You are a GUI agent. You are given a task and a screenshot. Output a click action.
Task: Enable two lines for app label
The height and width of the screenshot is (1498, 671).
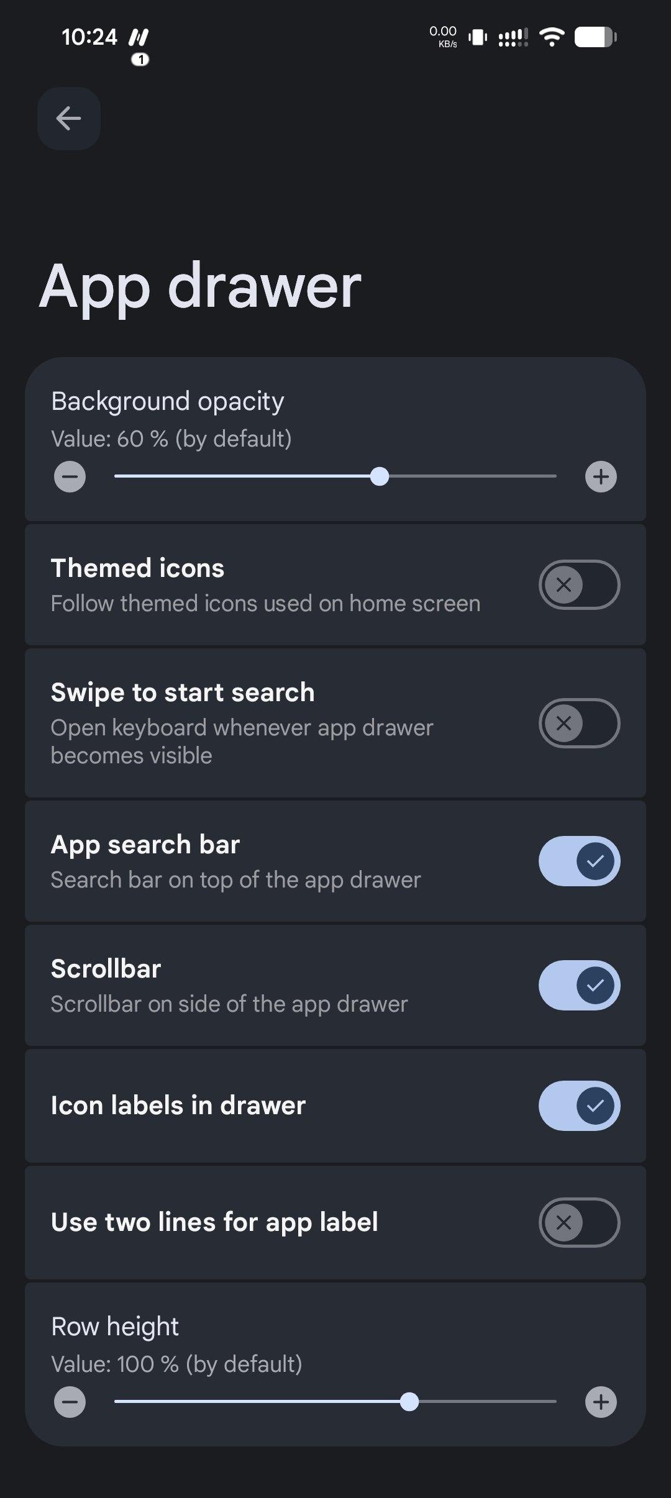click(x=579, y=1222)
